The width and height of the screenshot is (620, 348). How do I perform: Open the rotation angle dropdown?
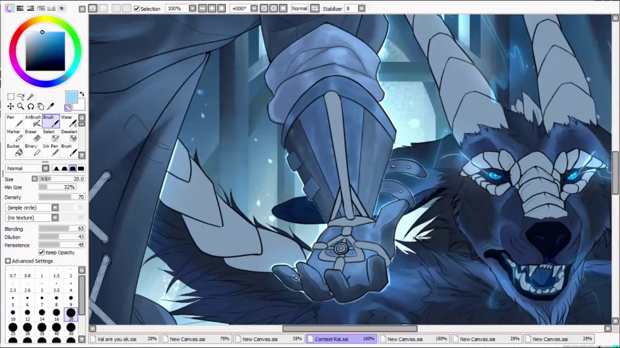coord(254,8)
